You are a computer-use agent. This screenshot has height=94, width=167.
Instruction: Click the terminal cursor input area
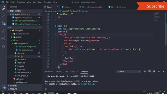46,89
